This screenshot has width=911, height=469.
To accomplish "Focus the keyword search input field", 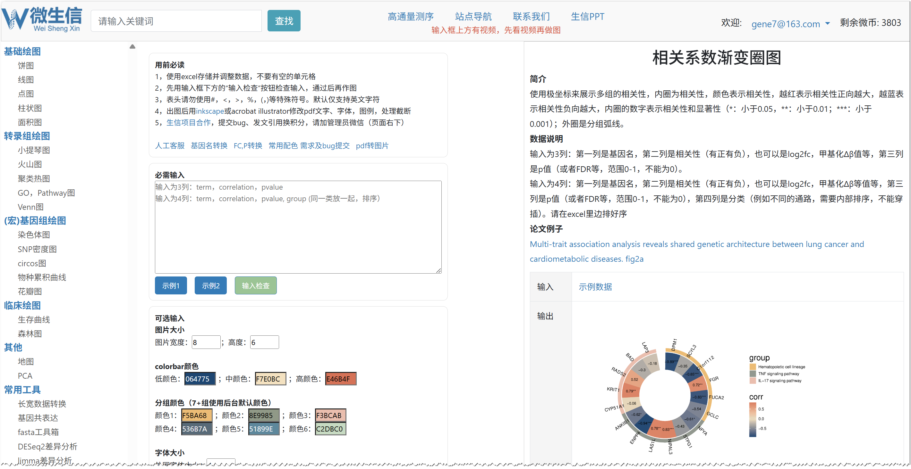I will 176,21.
